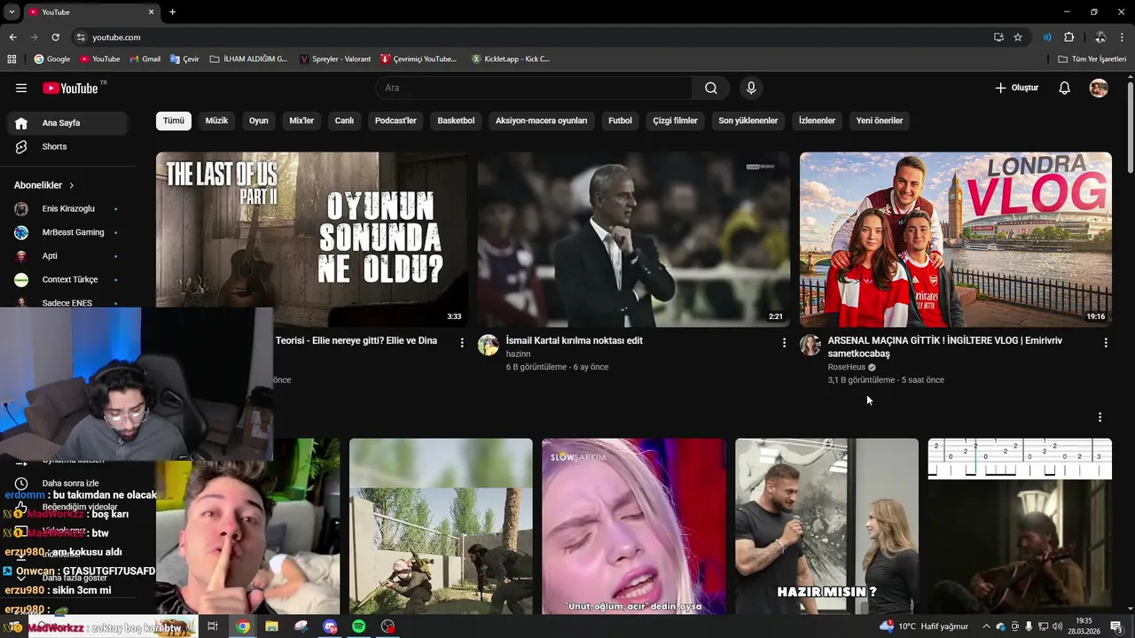Open the Londra Vlog video thumbnail
The image size is (1135, 638).
click(x=956, y=239)
